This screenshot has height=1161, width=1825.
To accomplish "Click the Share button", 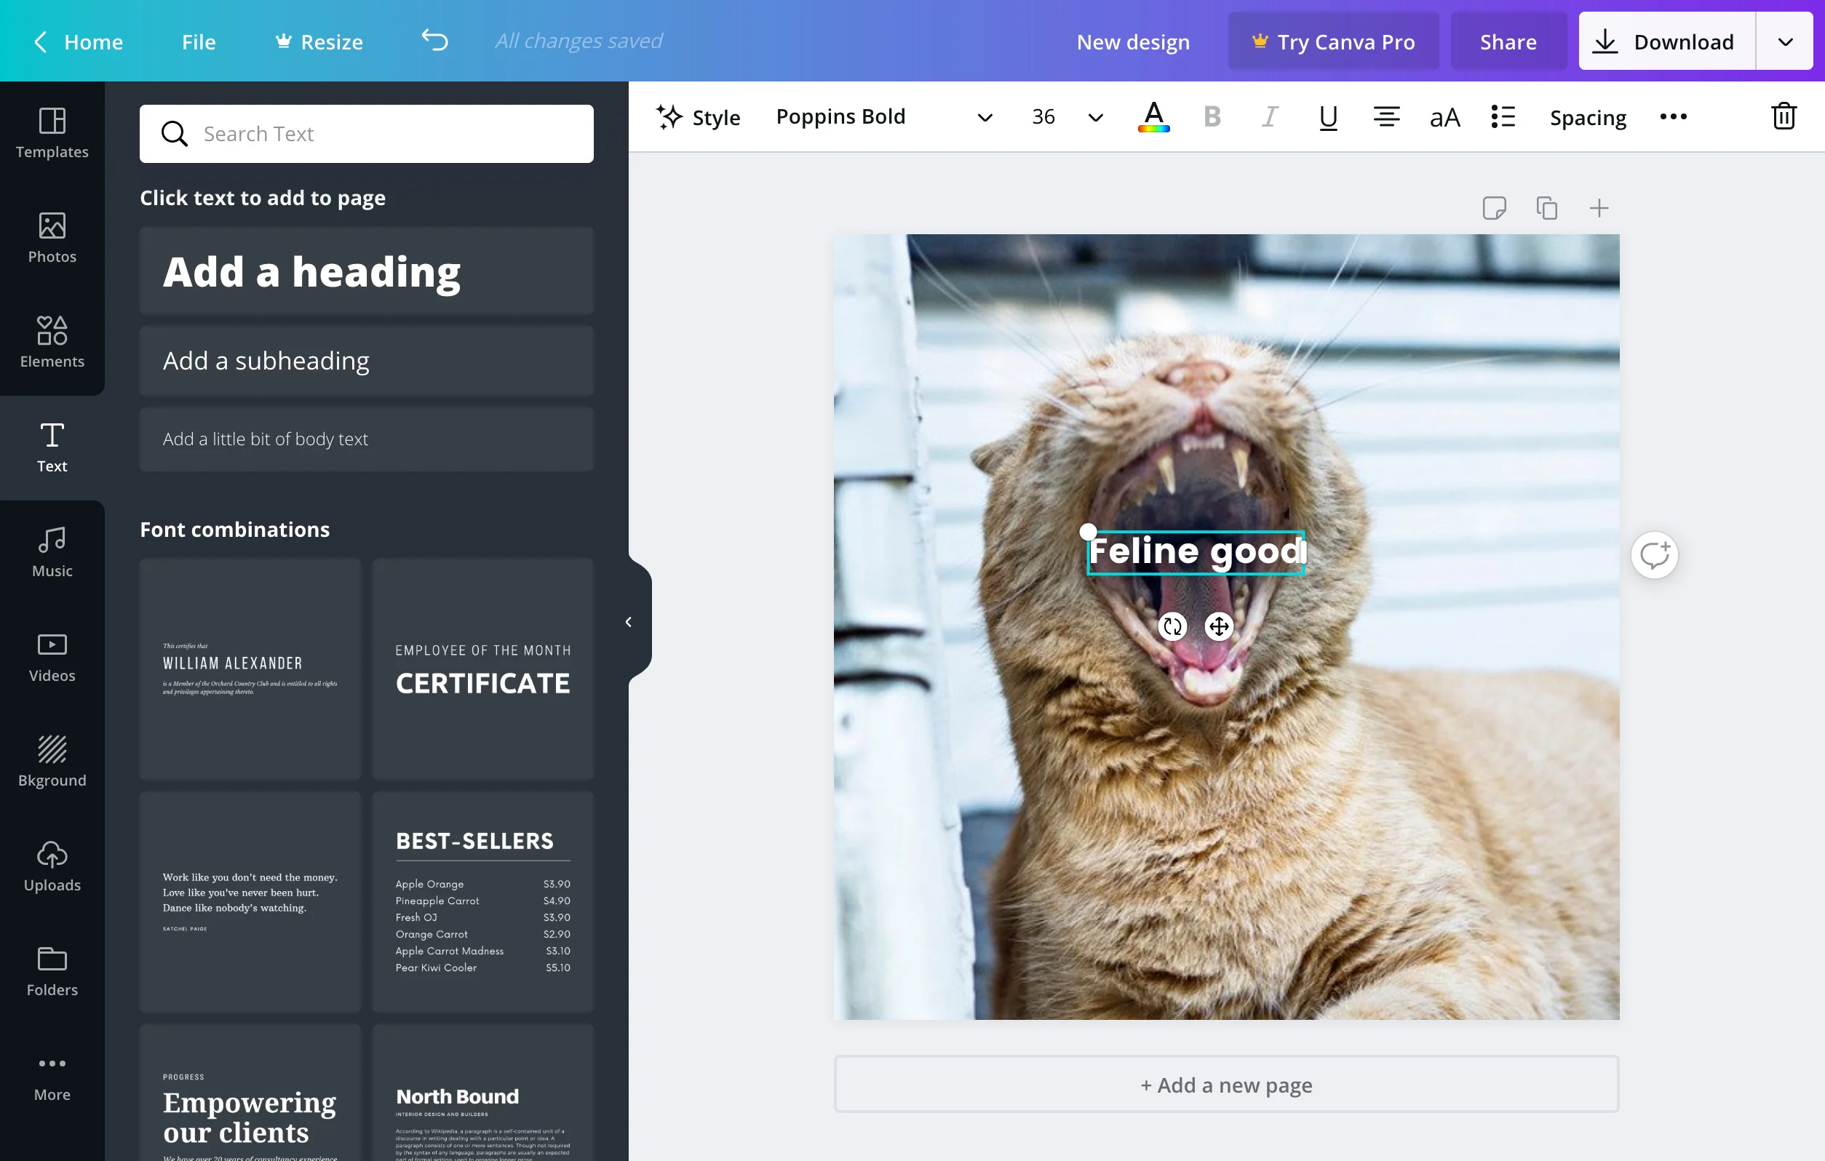I will [1508, 40].
